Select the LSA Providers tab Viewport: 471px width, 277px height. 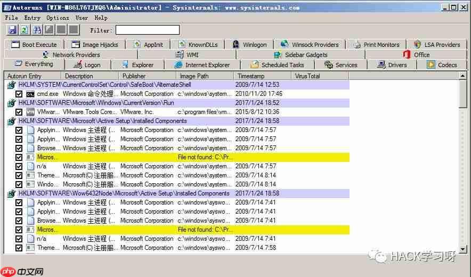437,45
